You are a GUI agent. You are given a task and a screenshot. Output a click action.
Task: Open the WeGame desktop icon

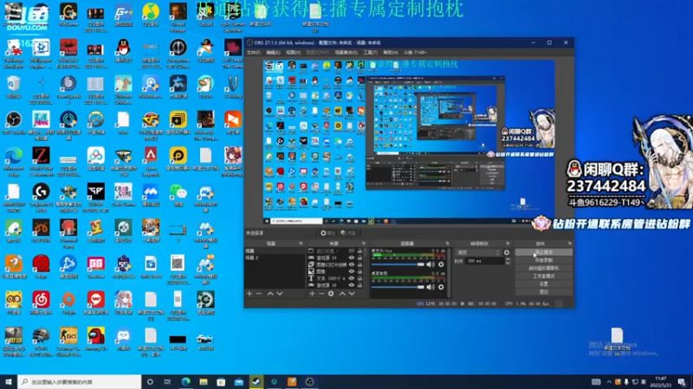point(68,16)
